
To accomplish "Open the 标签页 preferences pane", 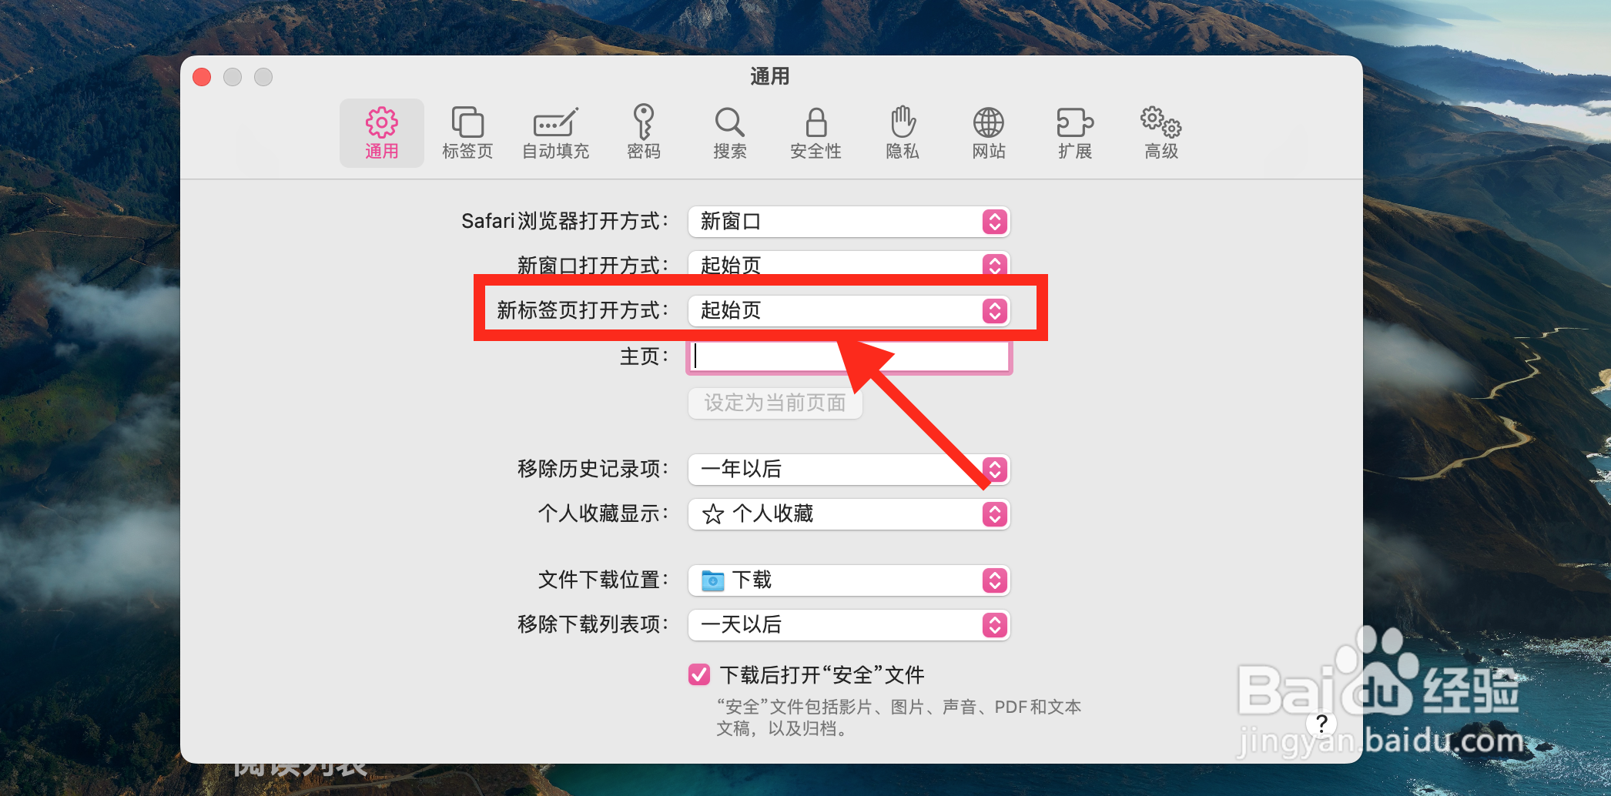I will pyautogui.click(x=467, y=133).
